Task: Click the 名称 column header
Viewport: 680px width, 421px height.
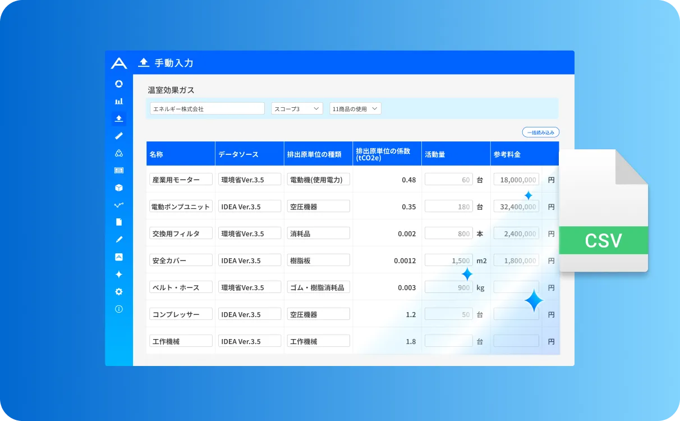Action: pyautogui.click(x=157, y=154)
